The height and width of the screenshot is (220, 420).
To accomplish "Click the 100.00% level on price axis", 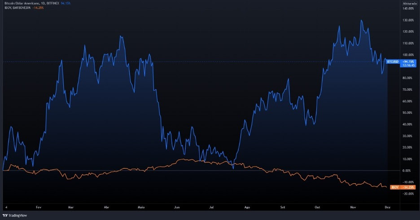I will [x=408, y=55].
